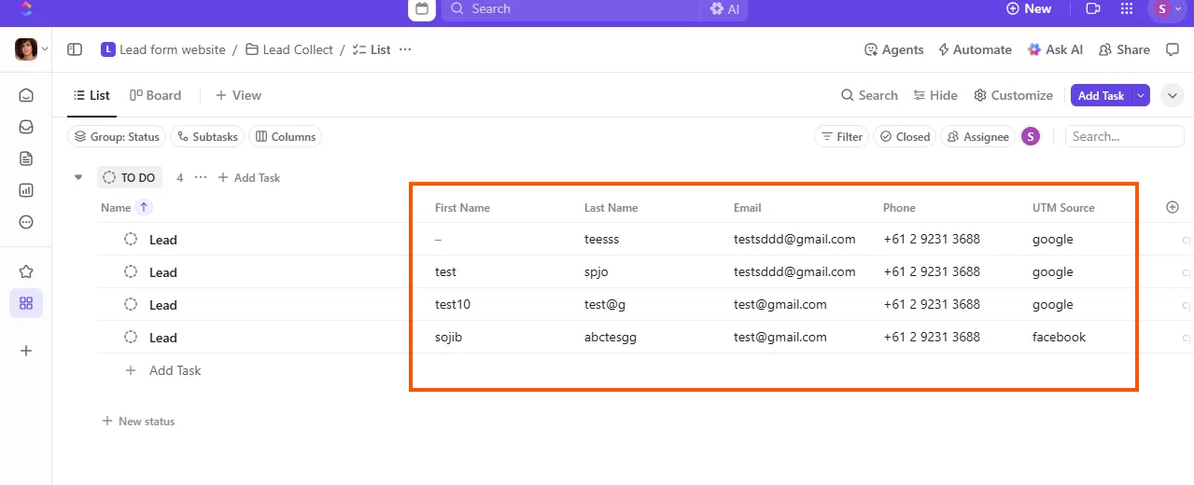Open the Agents panel

(x=893, y=49)
